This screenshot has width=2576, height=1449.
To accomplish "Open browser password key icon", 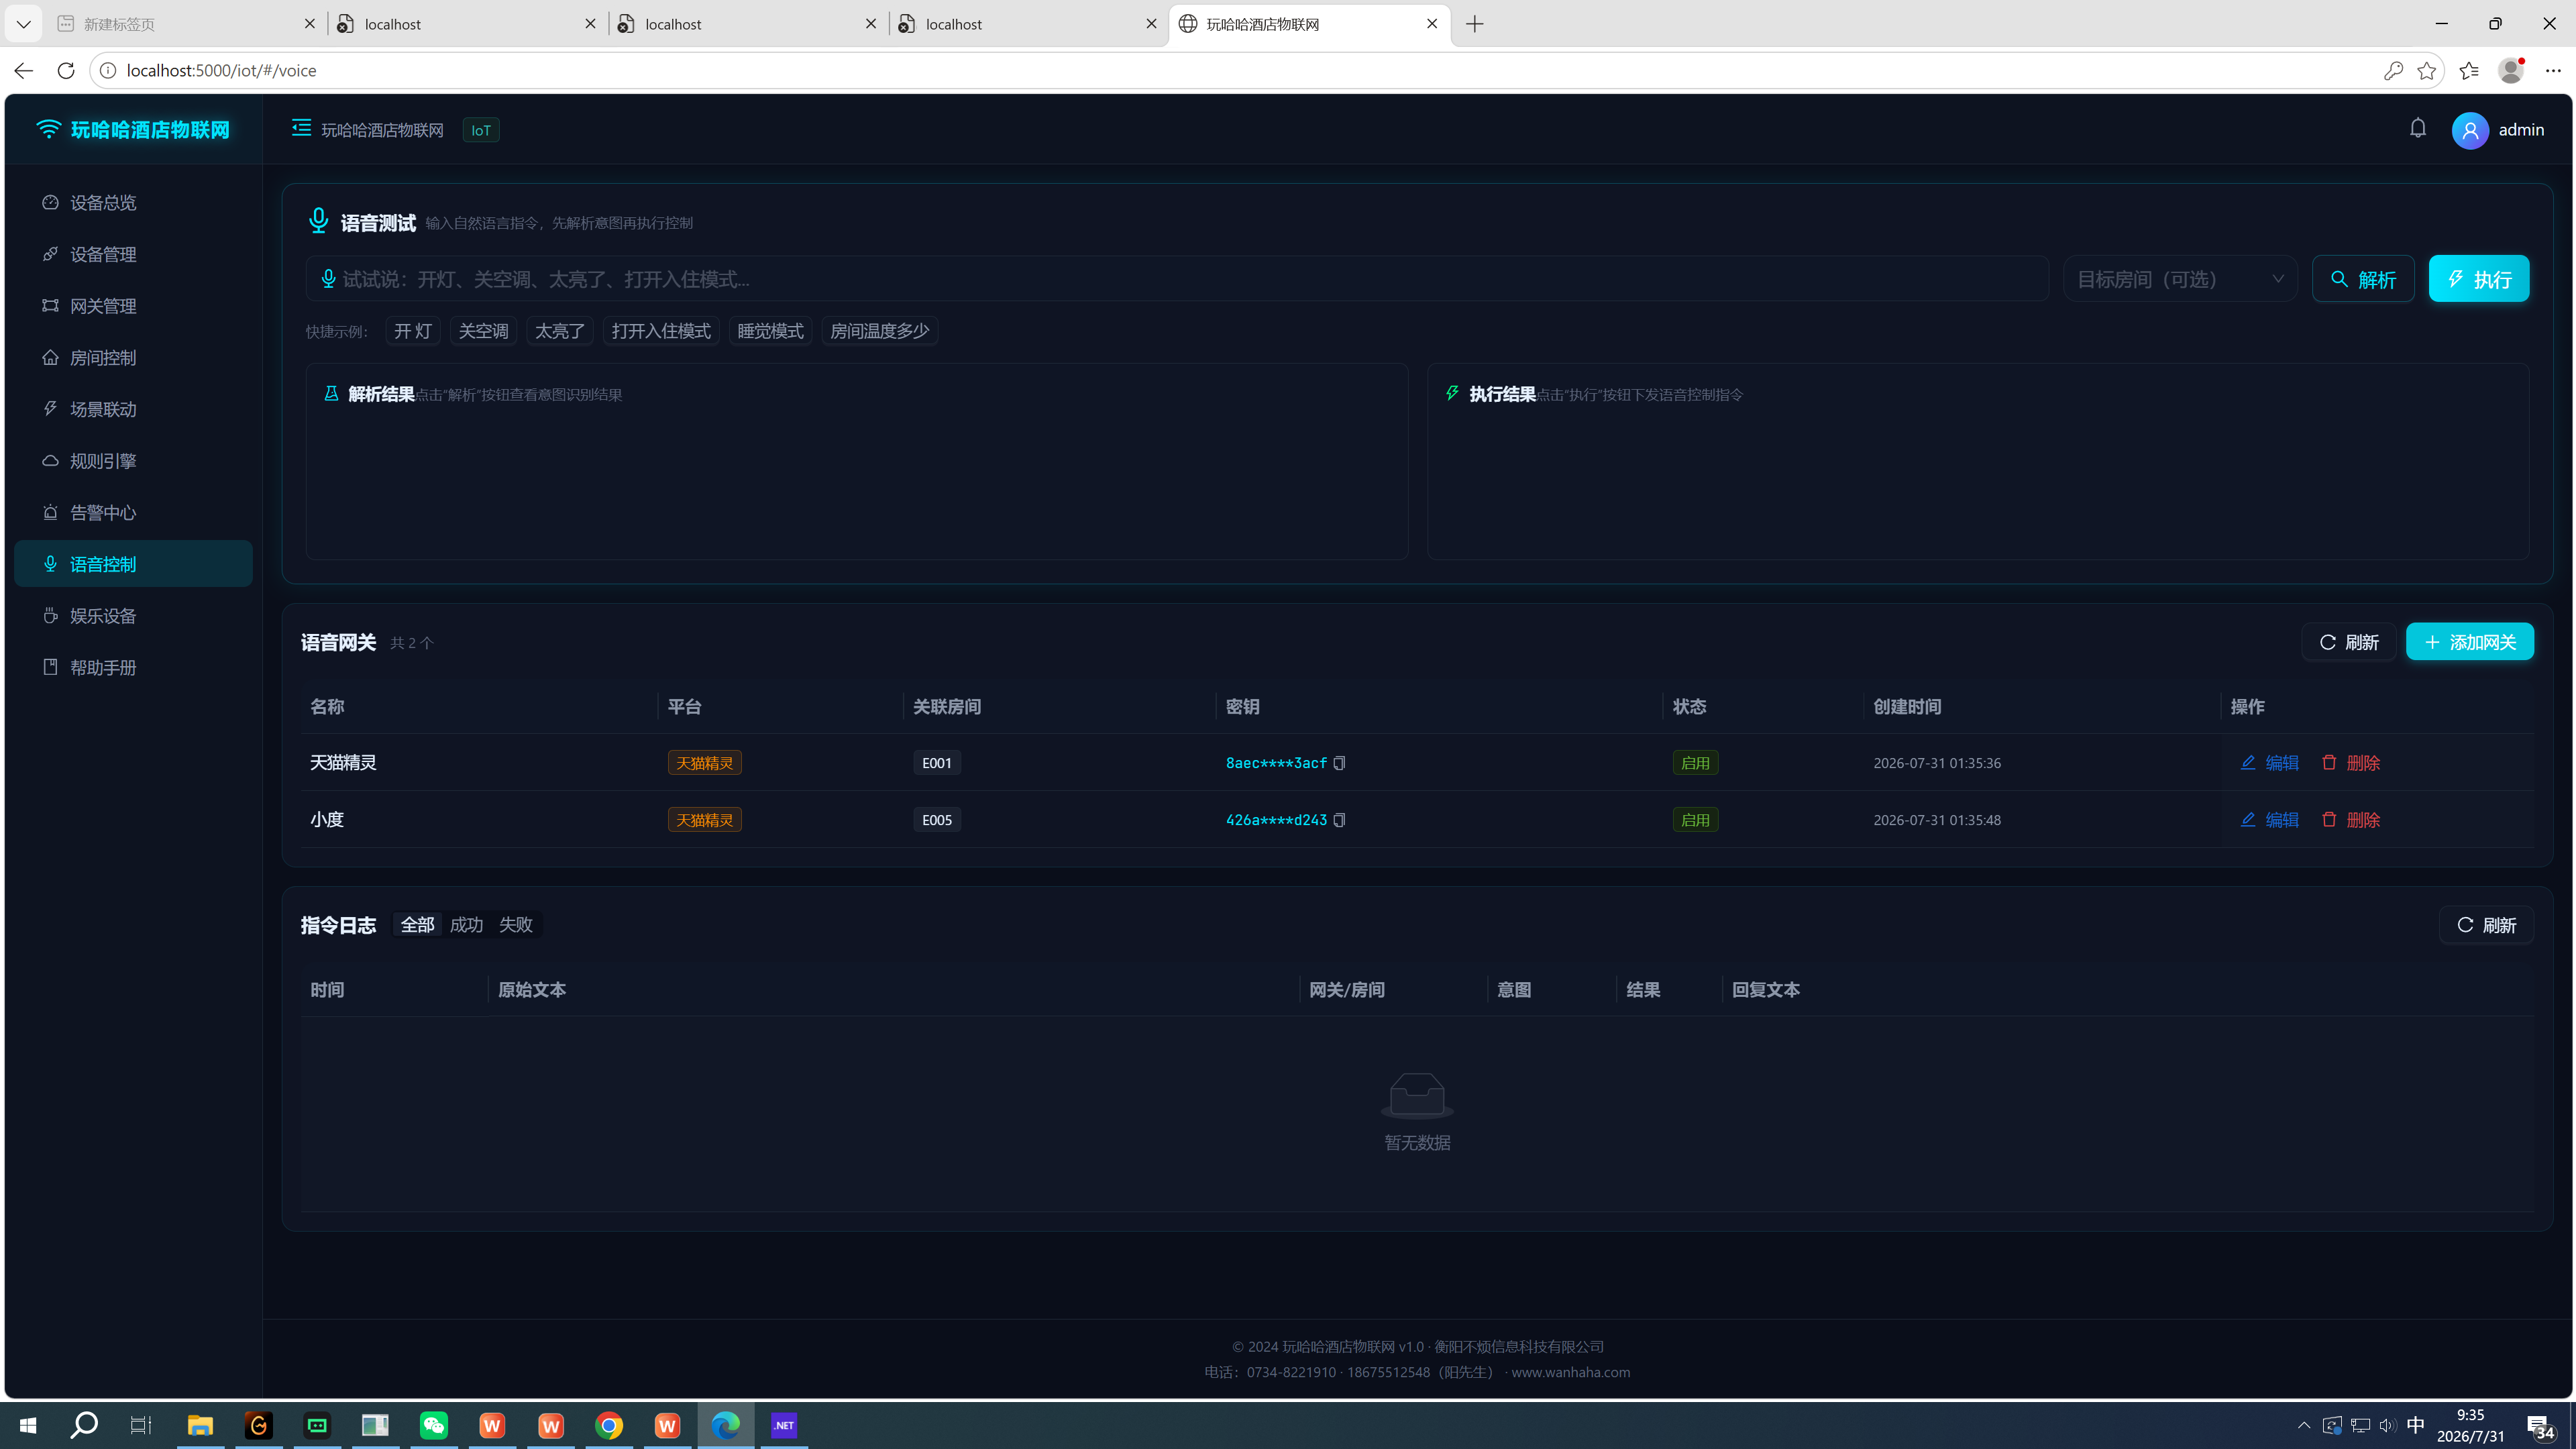I will point(2392,71).
